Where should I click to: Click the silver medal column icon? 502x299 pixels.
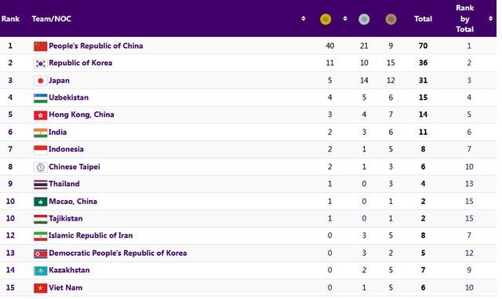coord(364,19)
